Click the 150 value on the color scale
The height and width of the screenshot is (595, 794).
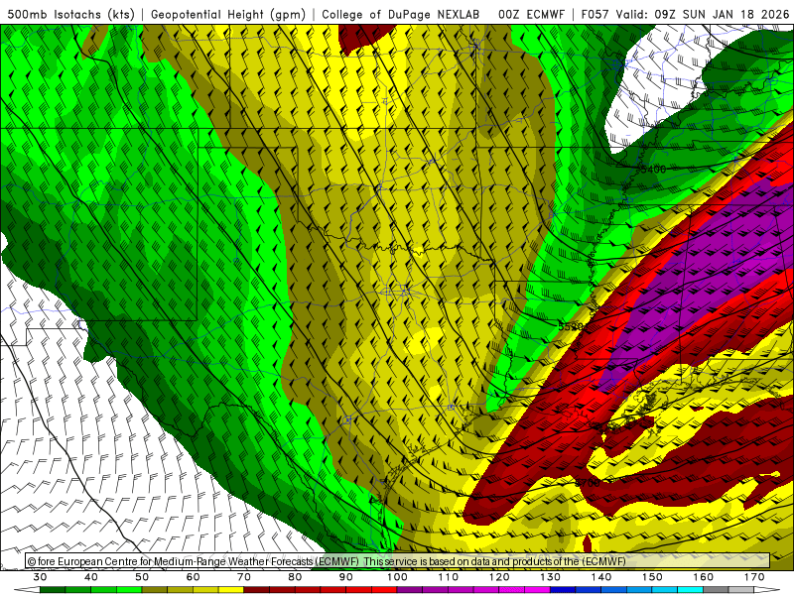(x=652, y=577)
